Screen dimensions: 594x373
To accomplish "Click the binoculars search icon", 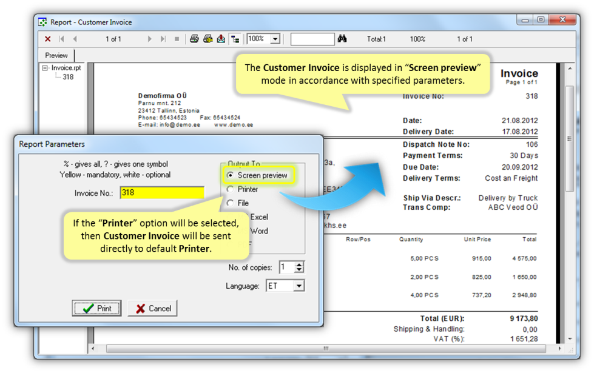I will pos(342,39).
